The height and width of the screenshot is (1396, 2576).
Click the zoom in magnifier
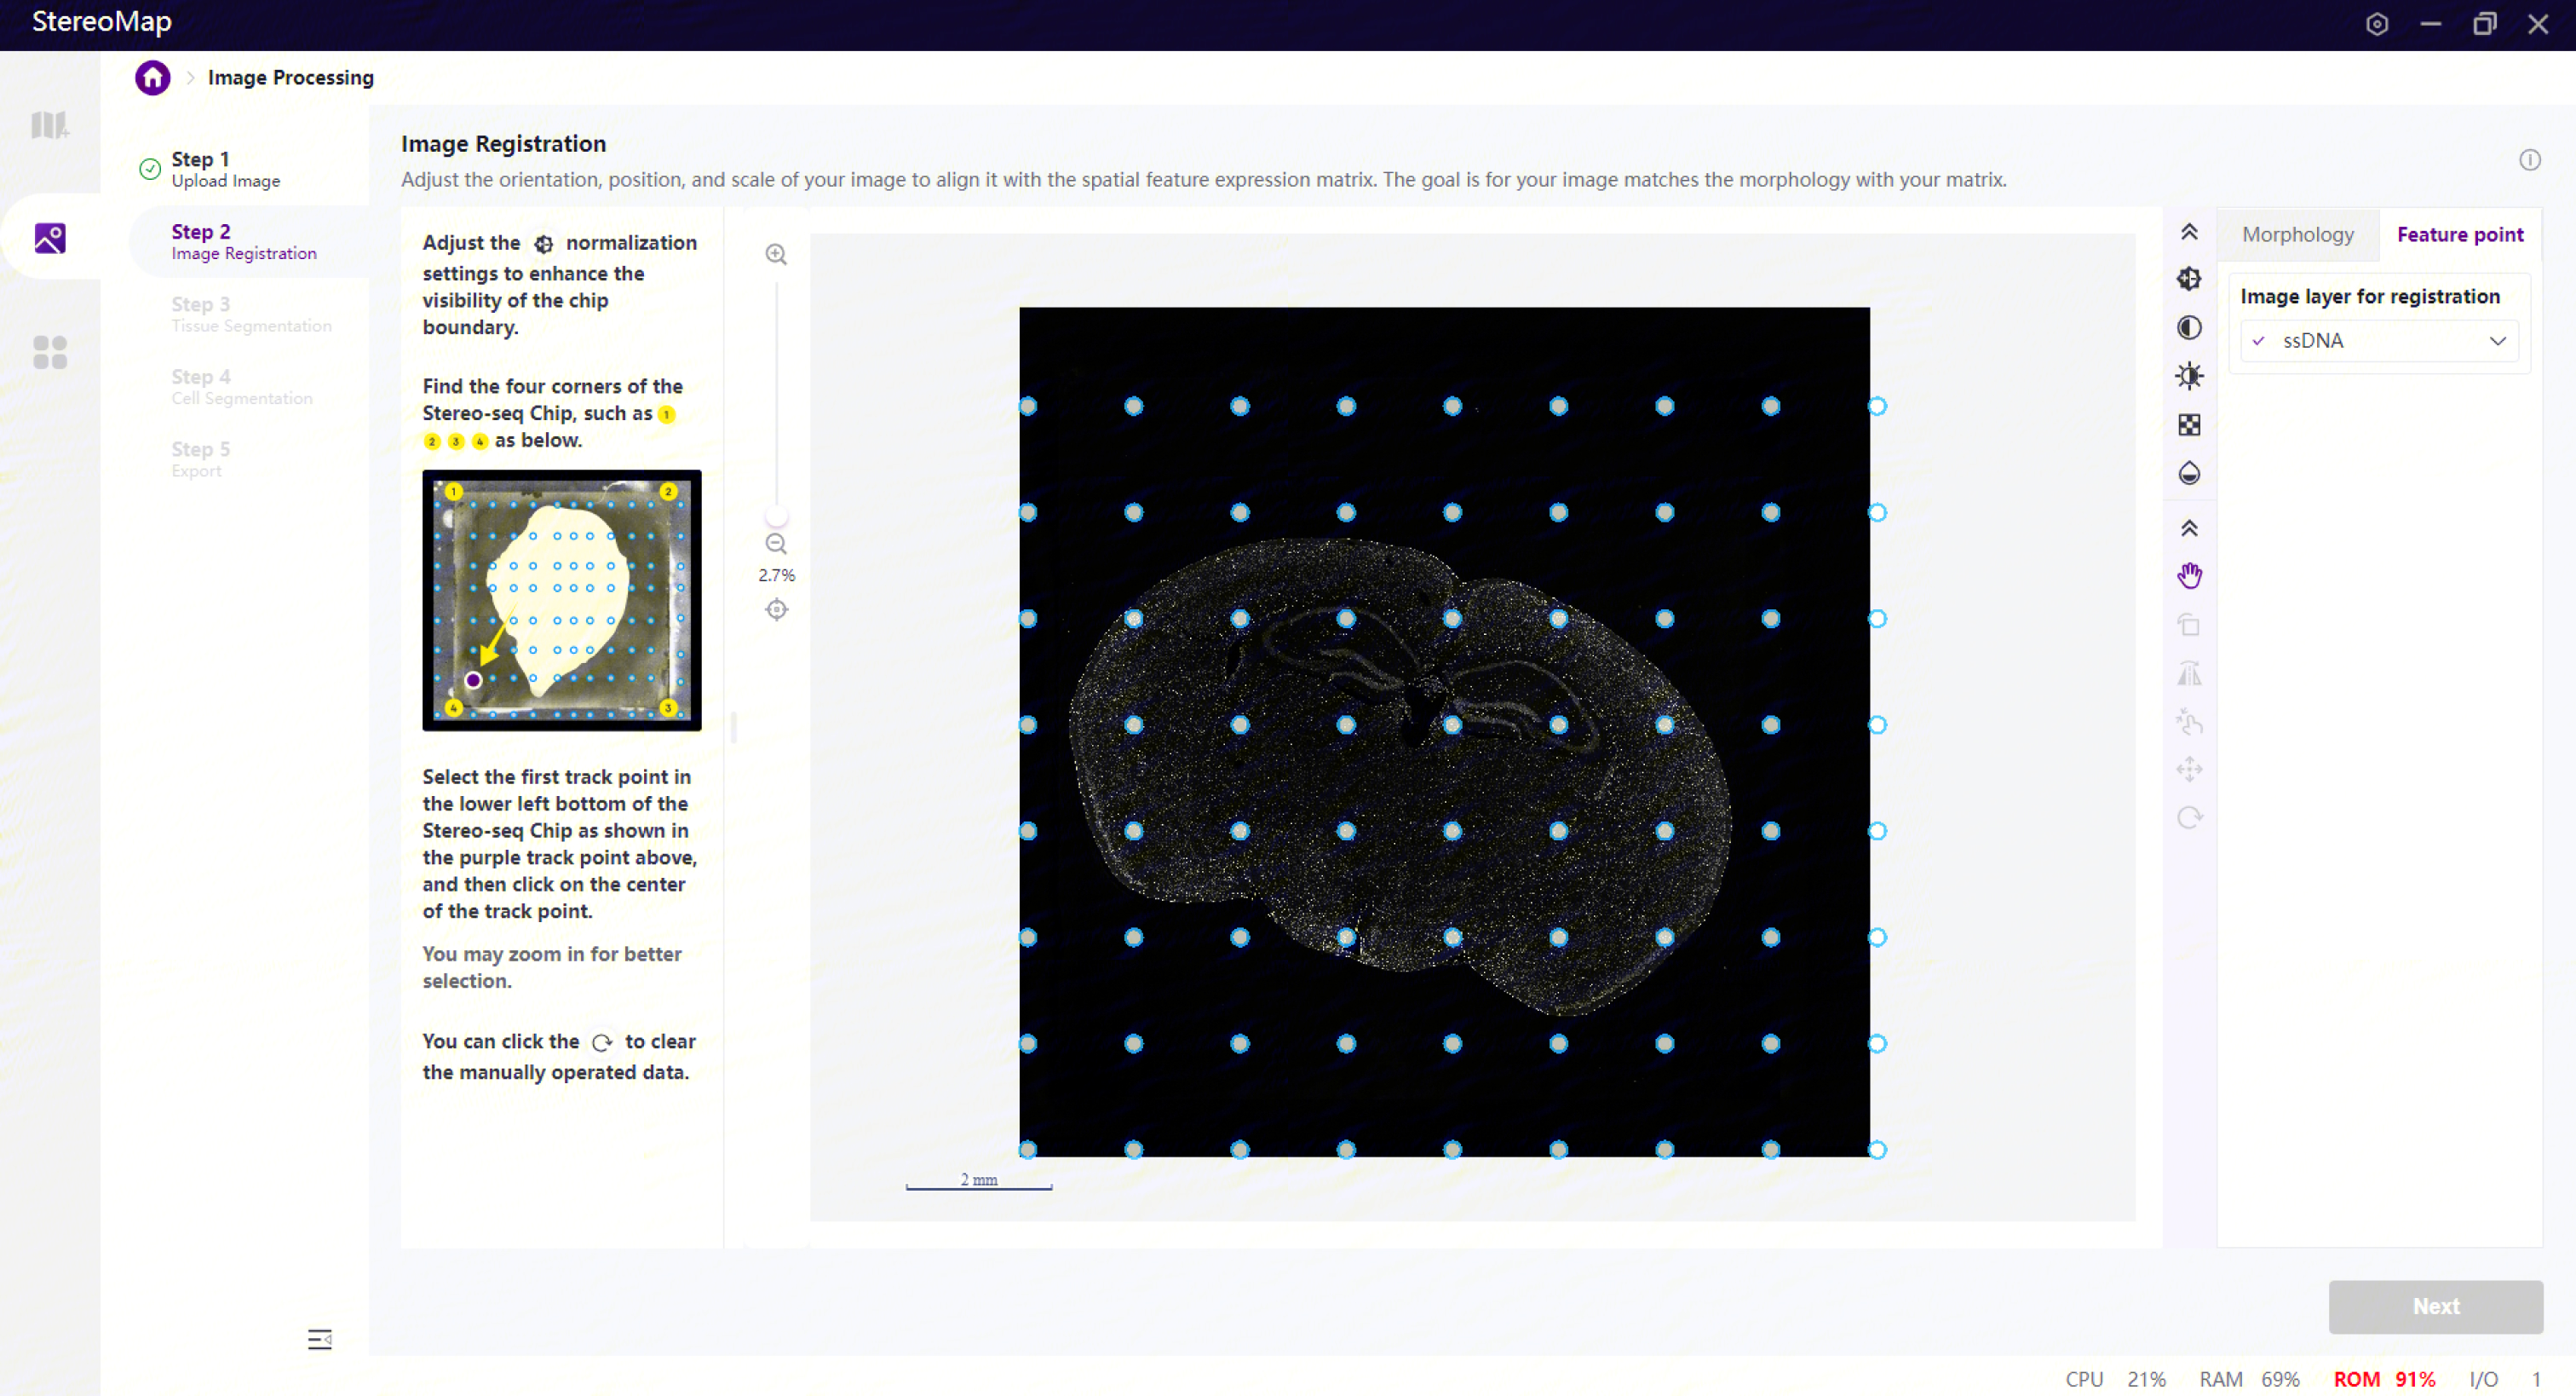click(776, 254)
